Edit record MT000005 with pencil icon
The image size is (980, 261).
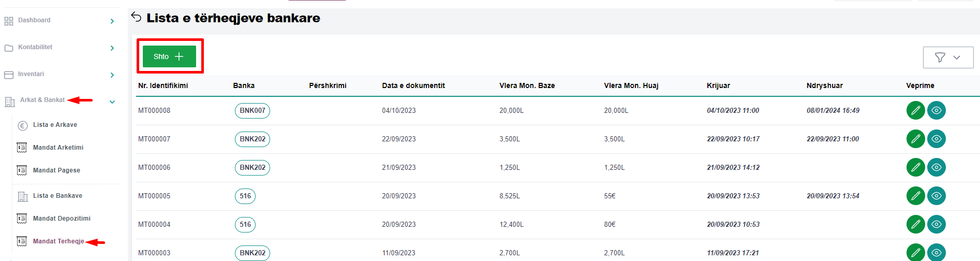915,196
